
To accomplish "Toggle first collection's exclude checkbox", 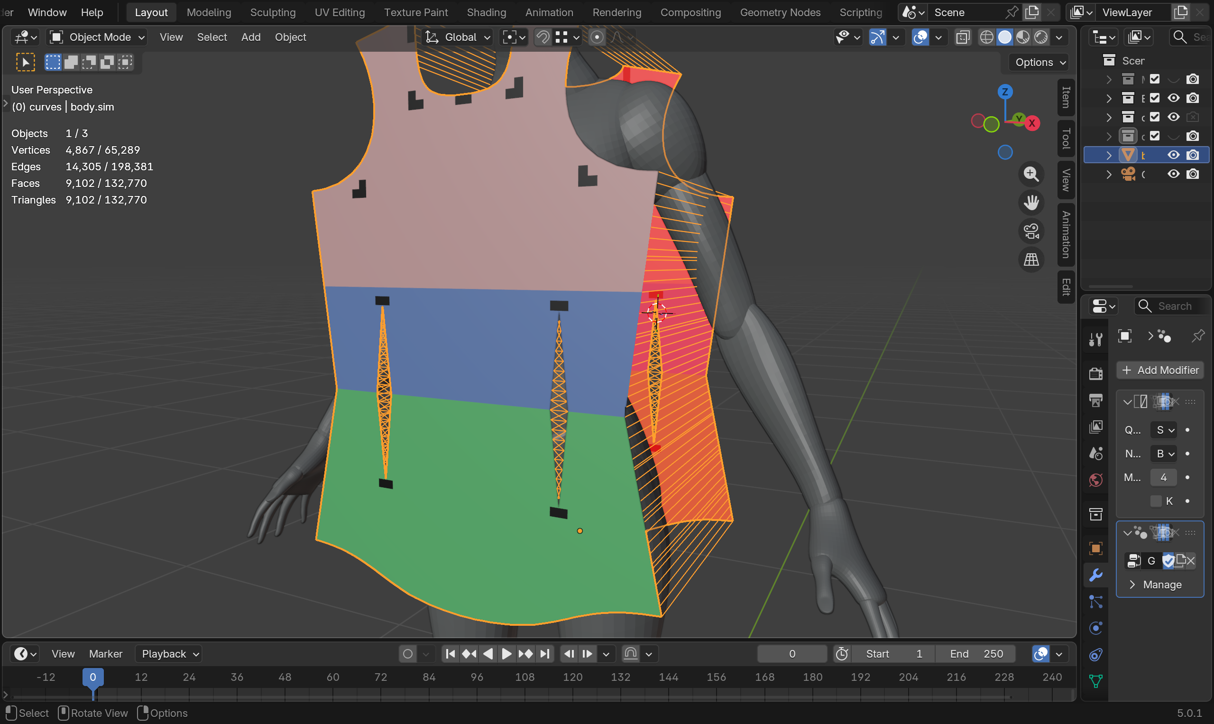I will tap(1155, 79).
